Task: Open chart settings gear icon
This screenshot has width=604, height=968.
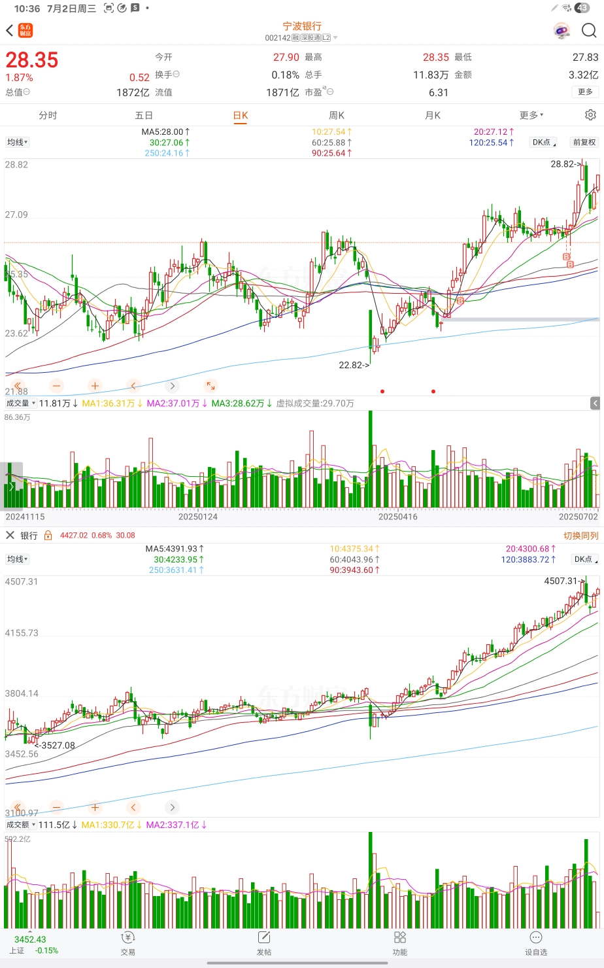Action: pyautogui.click(x=590, y=114)
